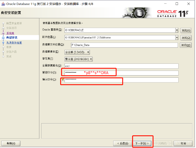Click the 配置安全更新 step in sidebar

point(14,23)
